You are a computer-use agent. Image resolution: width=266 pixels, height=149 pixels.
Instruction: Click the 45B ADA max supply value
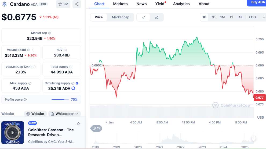pyautogui.click(x=21, y=88)
